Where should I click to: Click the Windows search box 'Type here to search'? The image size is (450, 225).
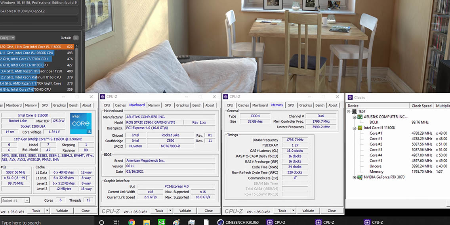47,222
